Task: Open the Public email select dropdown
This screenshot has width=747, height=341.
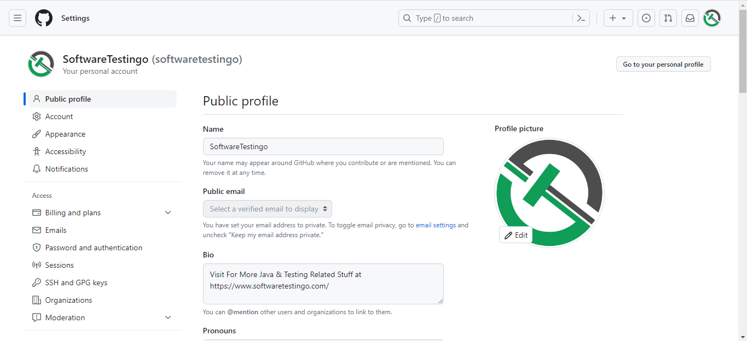Action: (x=268, y=209)
